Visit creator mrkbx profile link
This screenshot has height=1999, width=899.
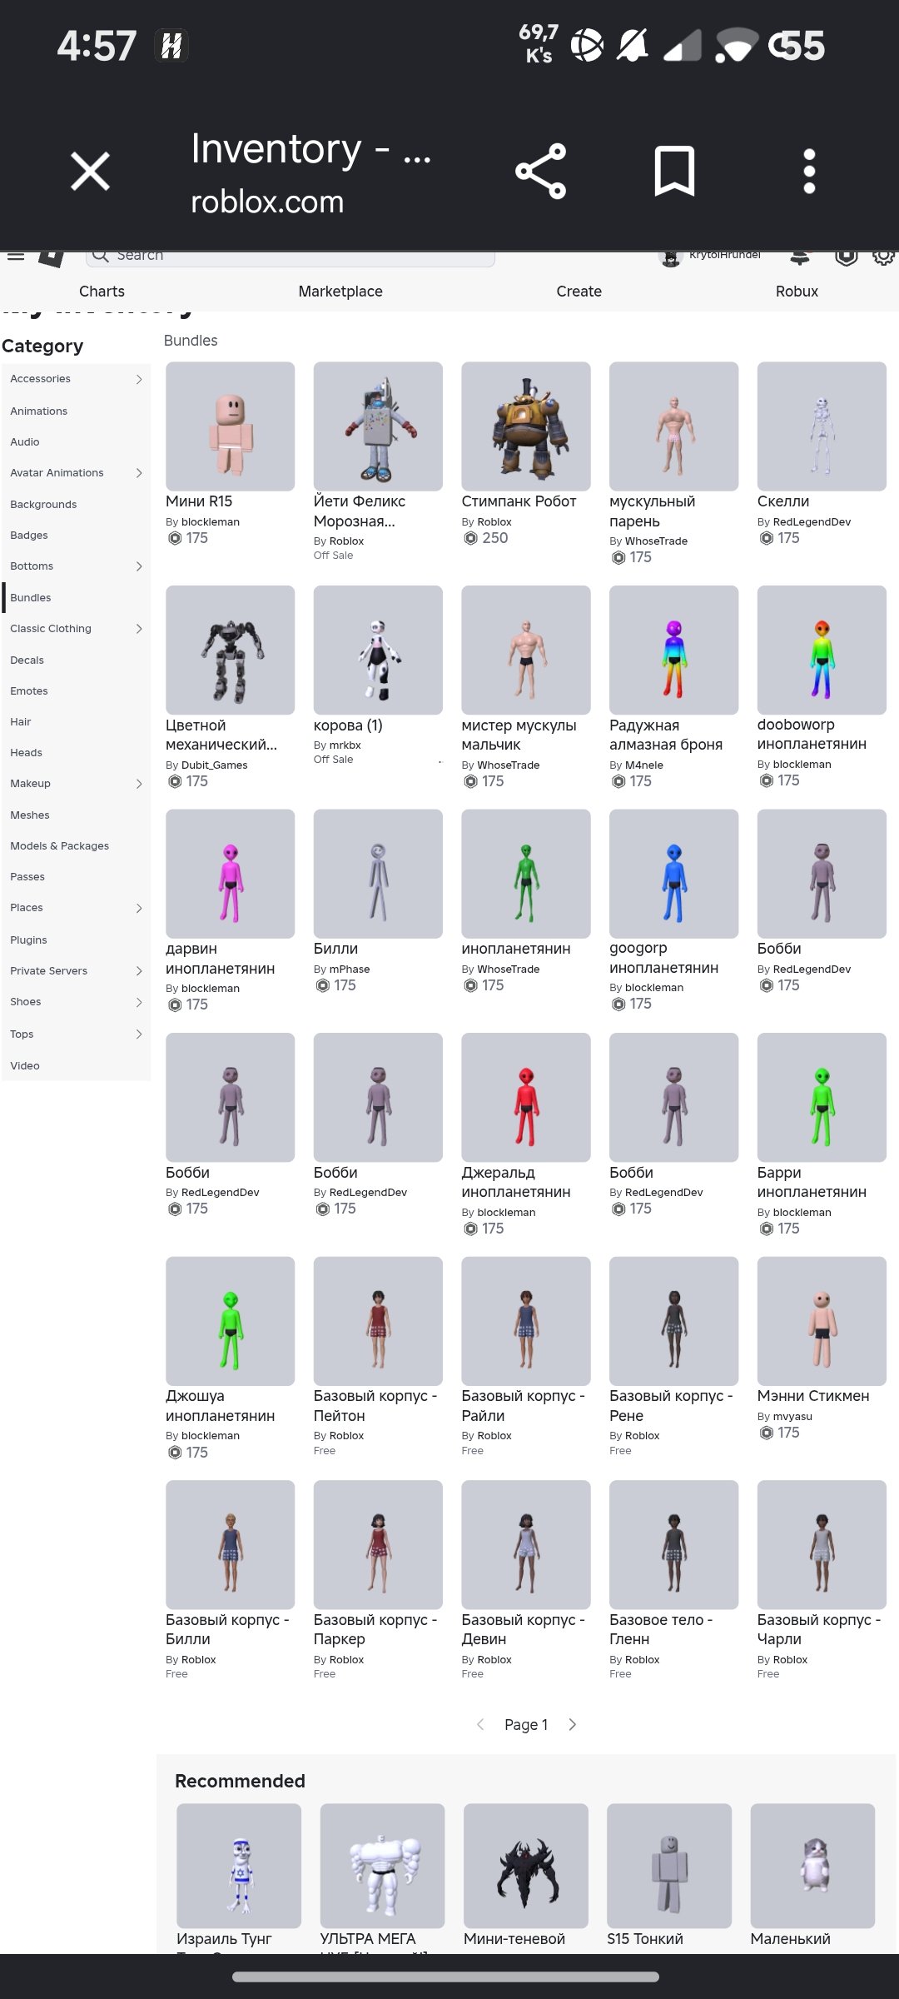point(345,745)
